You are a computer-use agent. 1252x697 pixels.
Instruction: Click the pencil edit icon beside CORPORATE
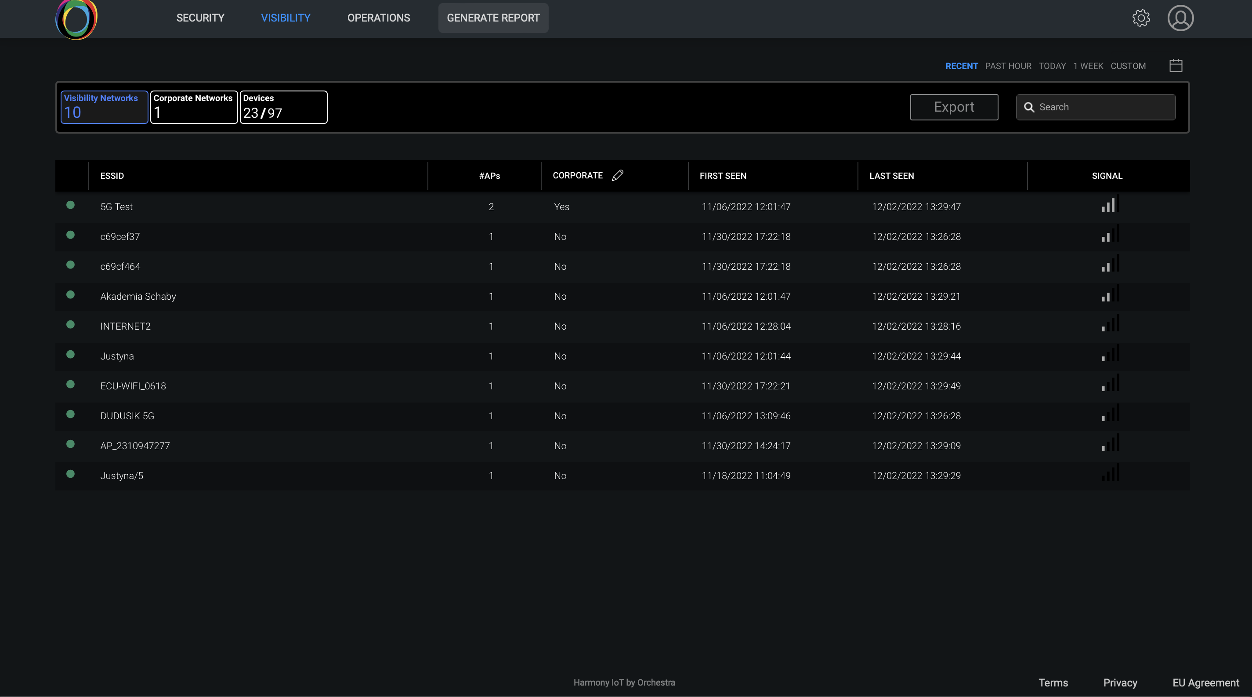pos(617,175)
